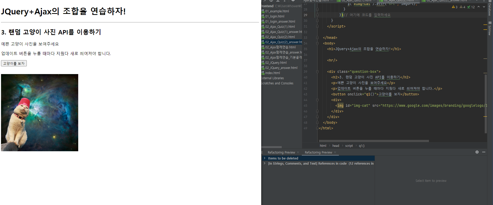Click 'JQuery+Ajax의 조합을 연습하자!' heading in browser
The height and width of the screenshot is (205, 493).
pyautogui.click(x=63, y=11)
